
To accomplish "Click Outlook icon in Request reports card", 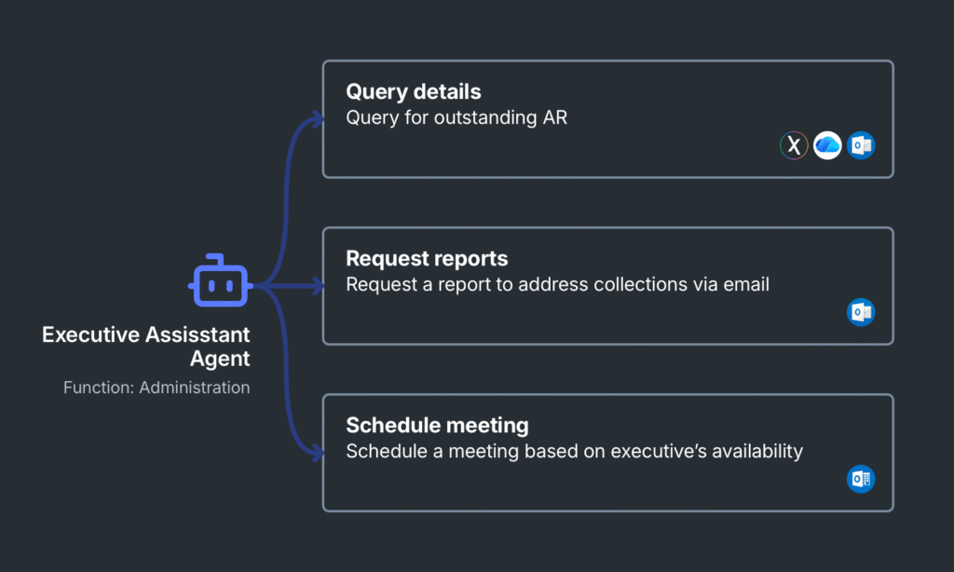I will tap(861, 312).
